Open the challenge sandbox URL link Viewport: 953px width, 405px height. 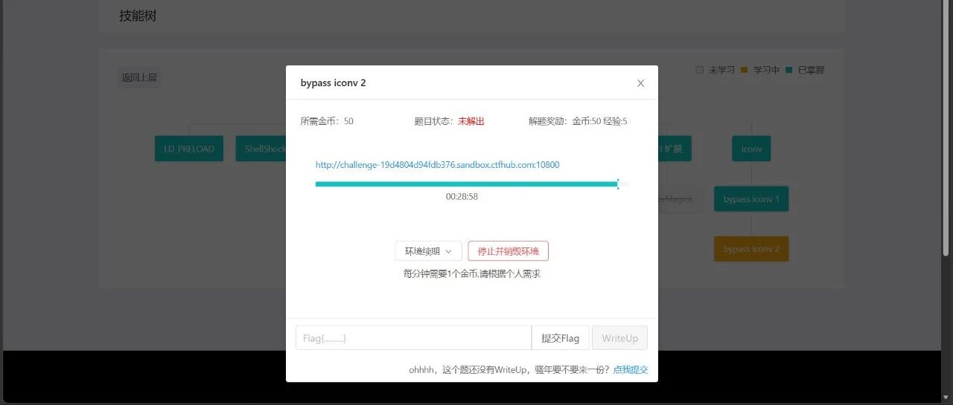click(x=437, y=165)
